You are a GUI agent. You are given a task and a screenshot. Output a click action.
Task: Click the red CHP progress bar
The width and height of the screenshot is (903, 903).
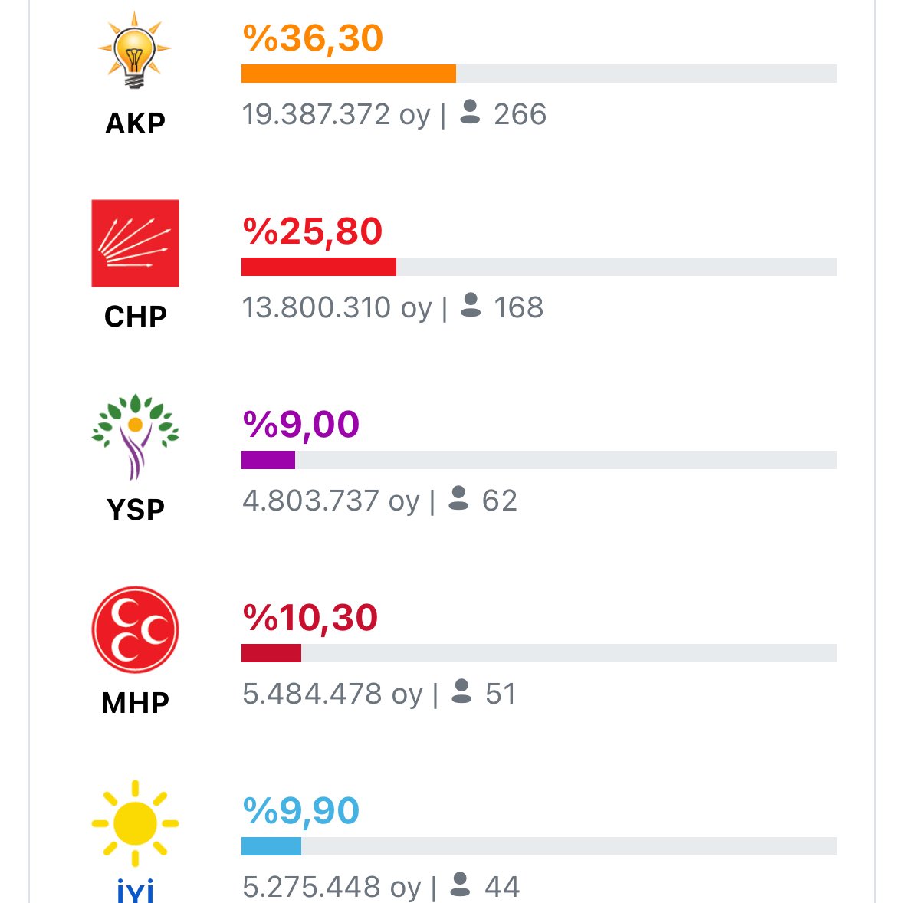(x=318, y=267)
